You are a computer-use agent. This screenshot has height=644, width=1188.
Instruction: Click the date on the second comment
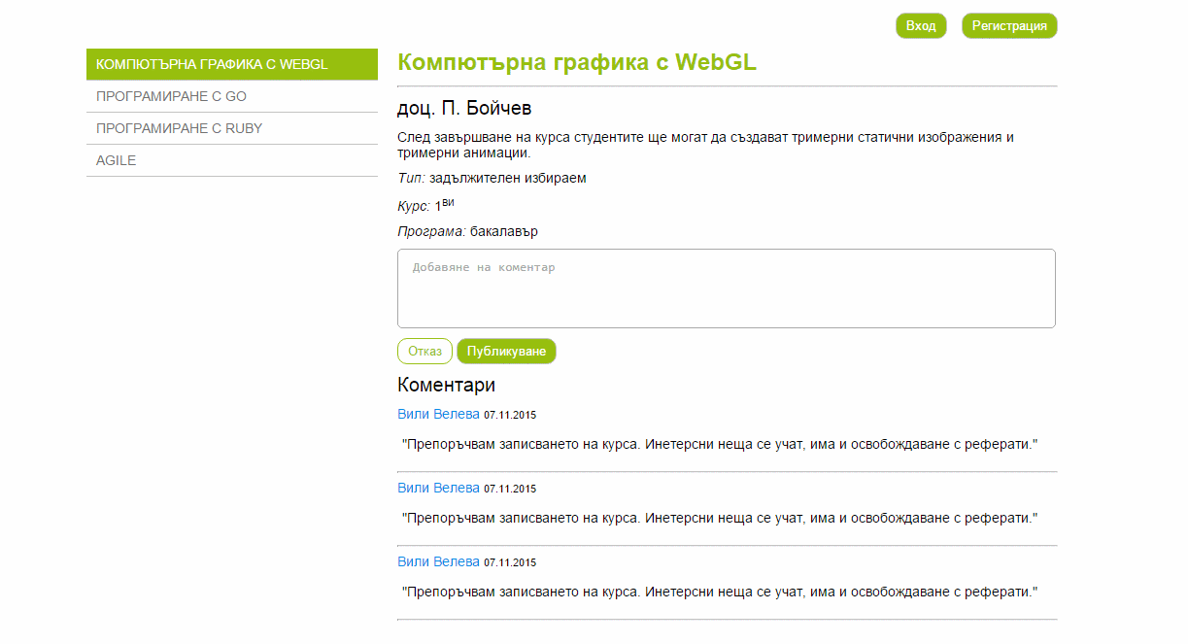pos(510,489)
